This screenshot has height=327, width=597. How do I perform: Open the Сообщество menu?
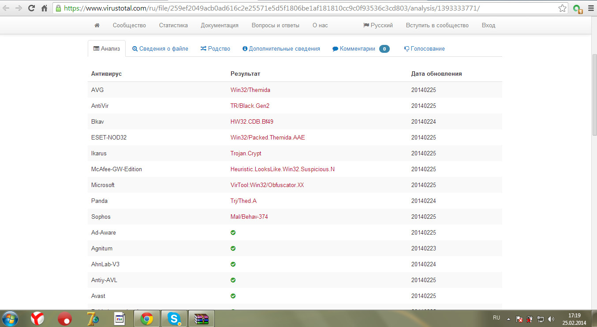click(129, 26)
